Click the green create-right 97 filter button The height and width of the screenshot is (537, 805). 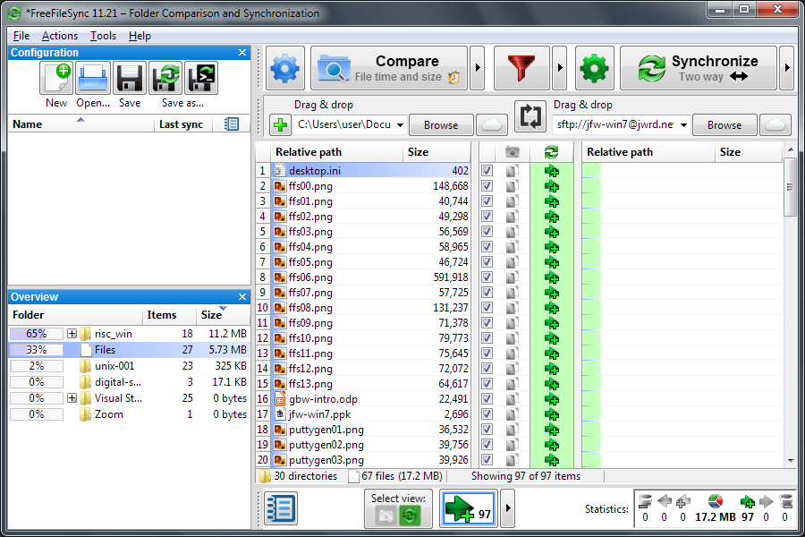tap(469, 508)
